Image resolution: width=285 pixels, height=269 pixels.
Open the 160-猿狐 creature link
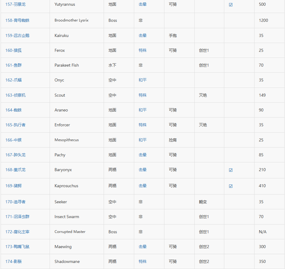pos(14,50)
